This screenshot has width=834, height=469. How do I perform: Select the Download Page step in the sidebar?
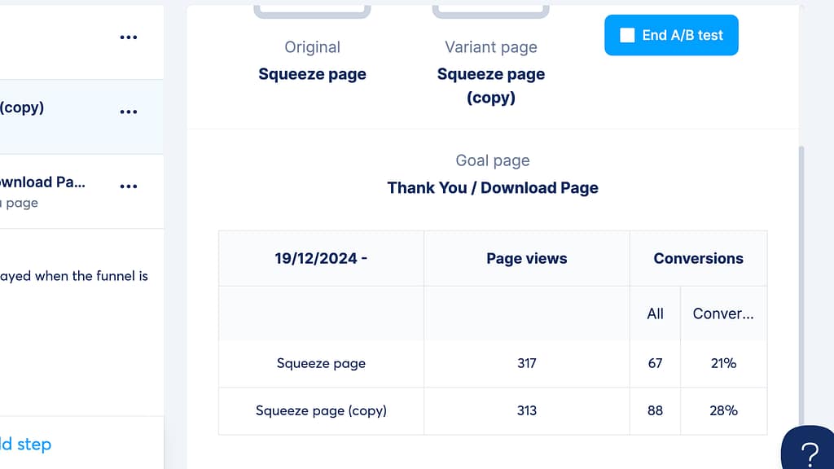tap(49, 191)
